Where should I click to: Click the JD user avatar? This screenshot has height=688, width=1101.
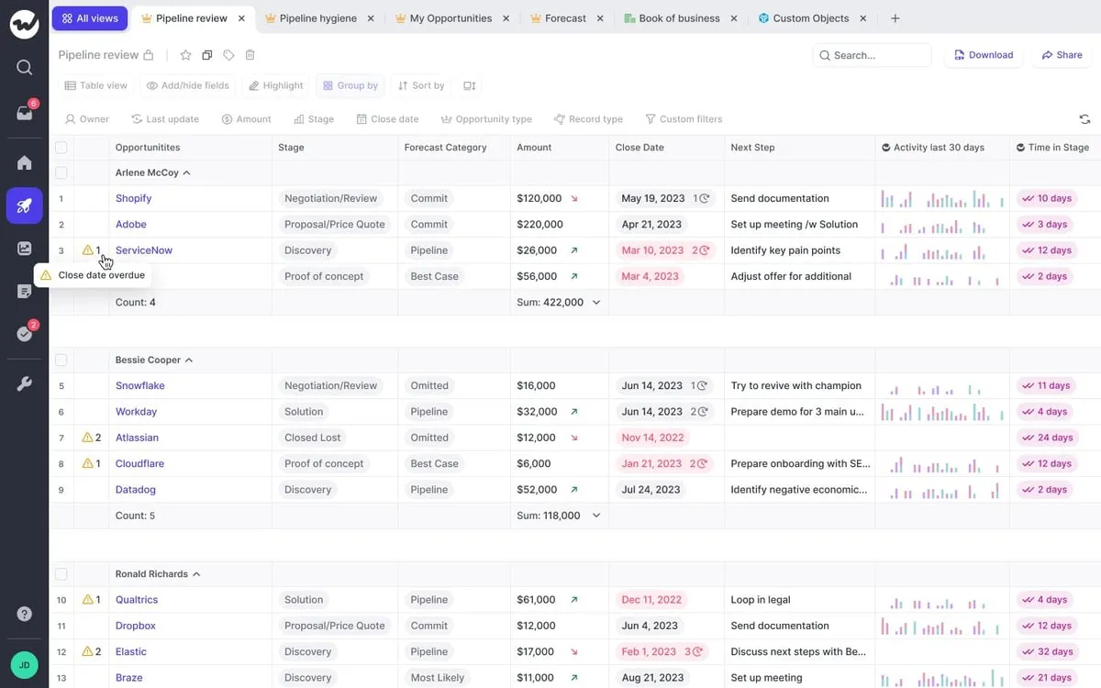coord(24,665)
